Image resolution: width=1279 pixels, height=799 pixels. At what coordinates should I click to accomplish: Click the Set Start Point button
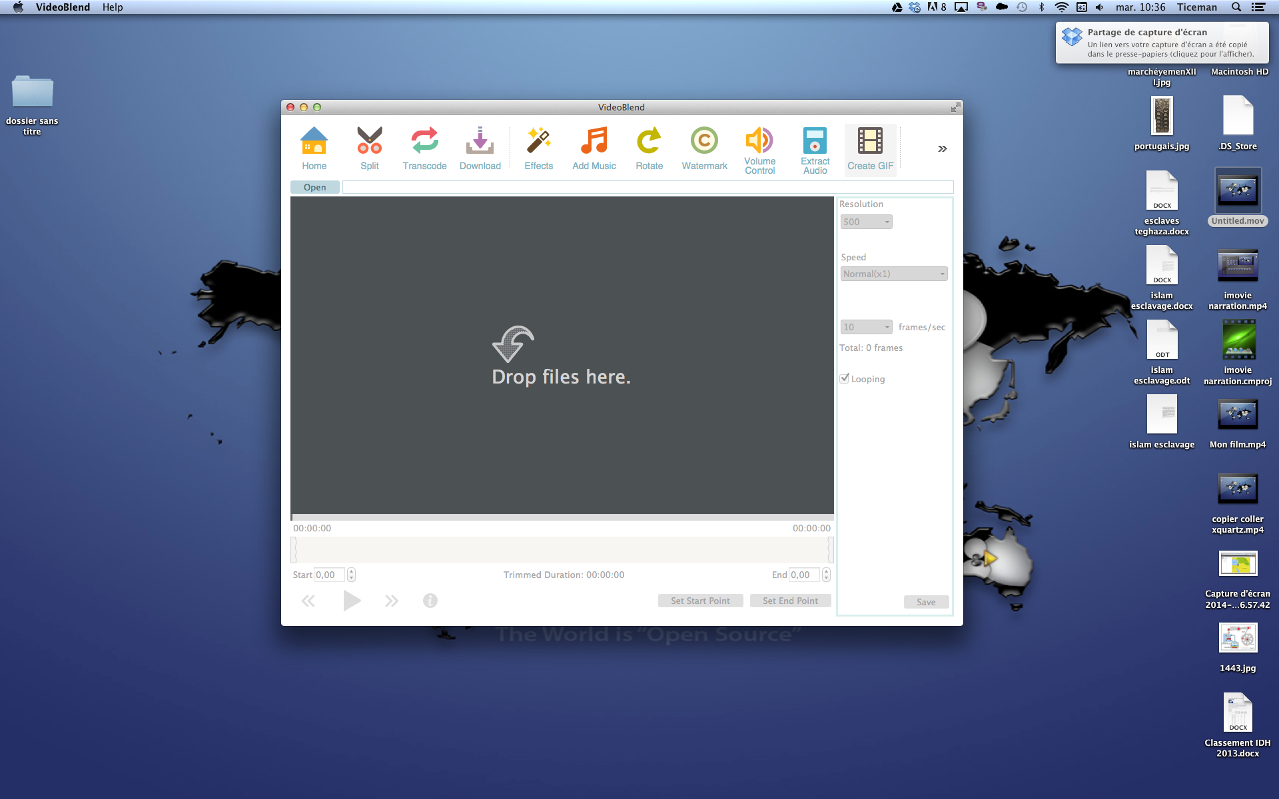(700, 601)
